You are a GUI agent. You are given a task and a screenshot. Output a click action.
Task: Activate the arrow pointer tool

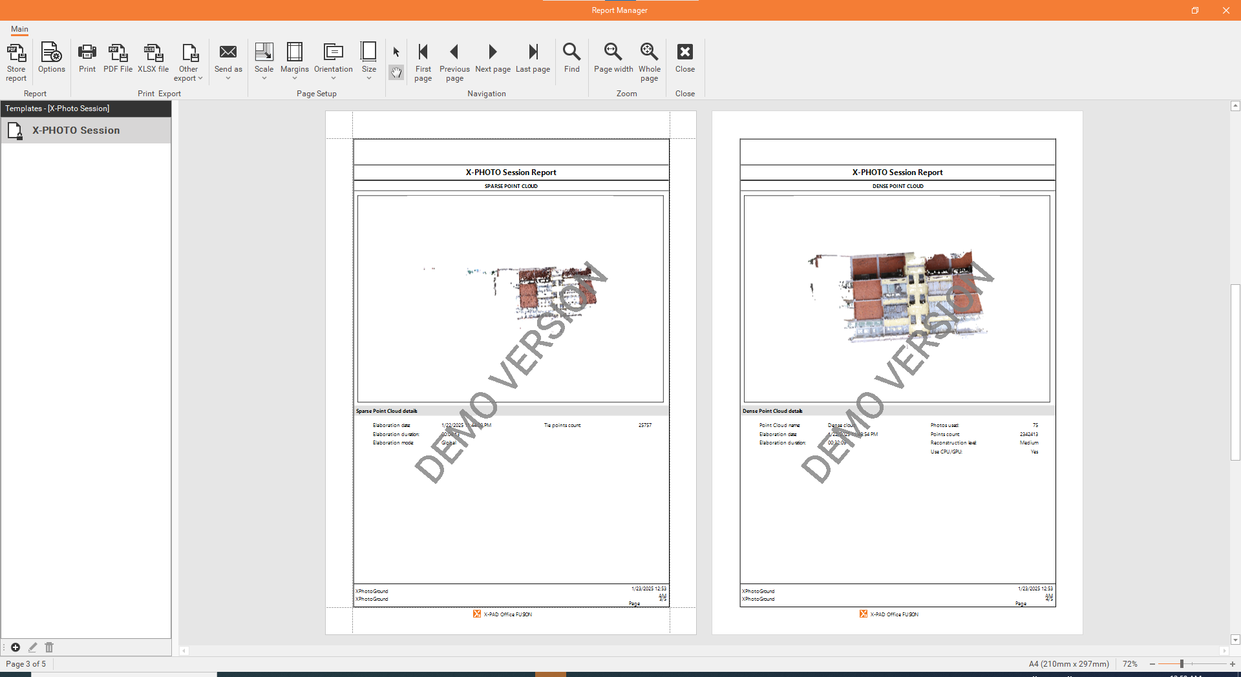pos(396,52)
